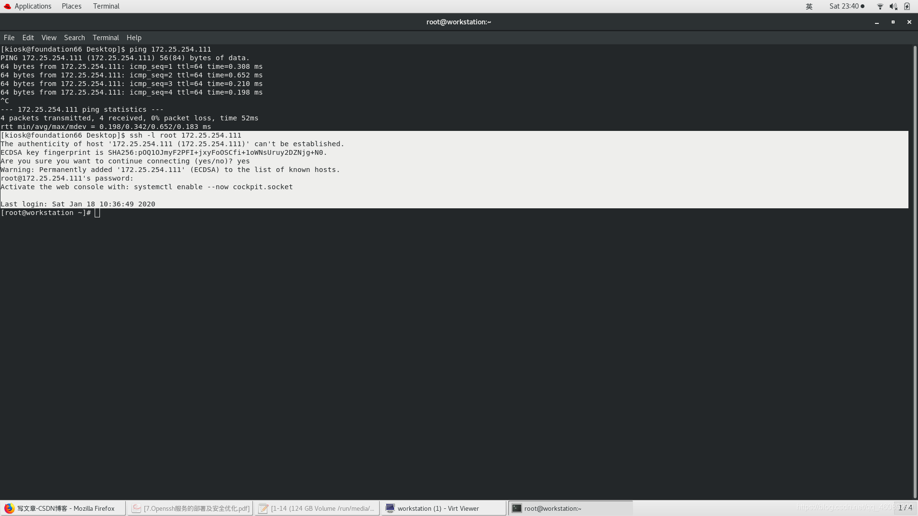Open the Help menu
Image resolution: width=918 pixels, height=516 pixels.
pyautogui.click(x=134, y=38)
